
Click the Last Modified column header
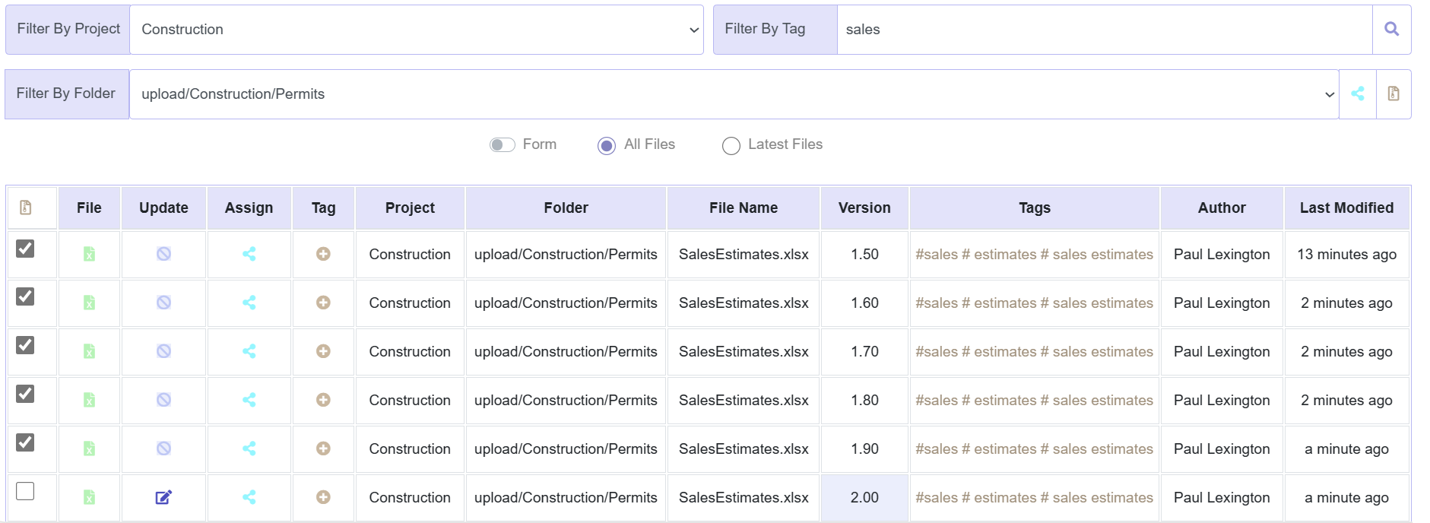click(1346, 208)
